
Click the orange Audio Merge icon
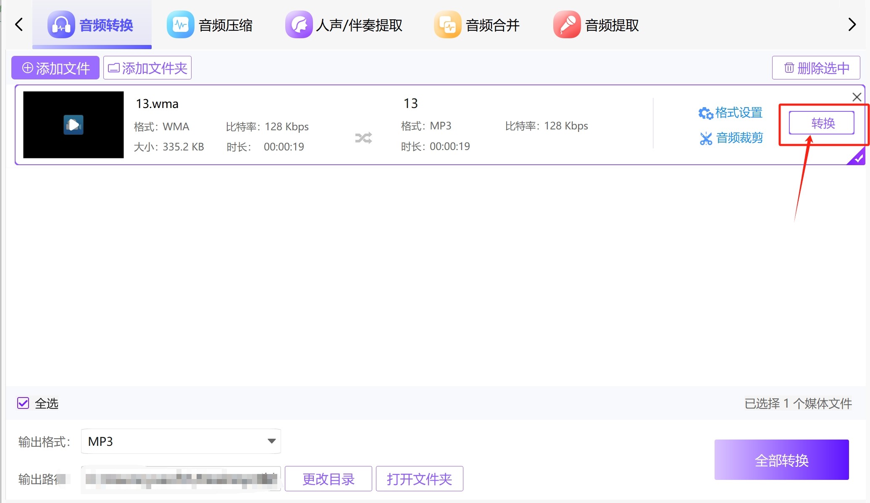click(x=447, y=25)
